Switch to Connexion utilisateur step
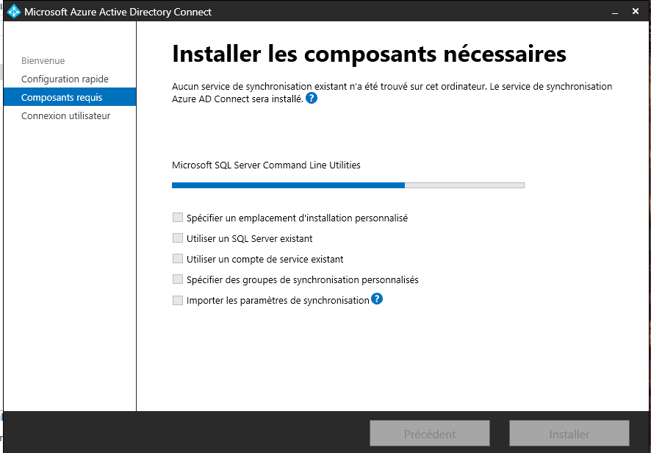The height and width of the screenshot is (453, 651). click(x=65, y=115)
